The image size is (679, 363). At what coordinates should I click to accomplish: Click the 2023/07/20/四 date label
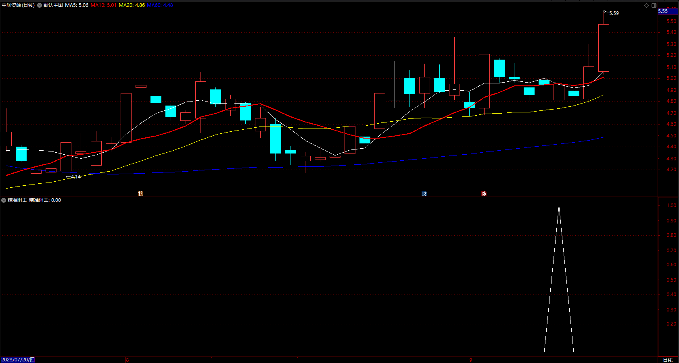[18, 360]
